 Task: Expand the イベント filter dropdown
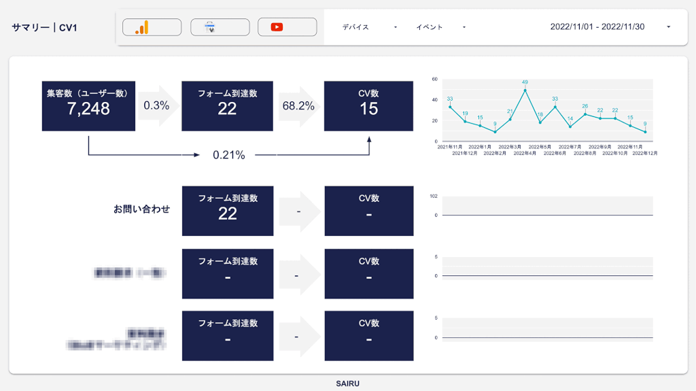(440, 27)
